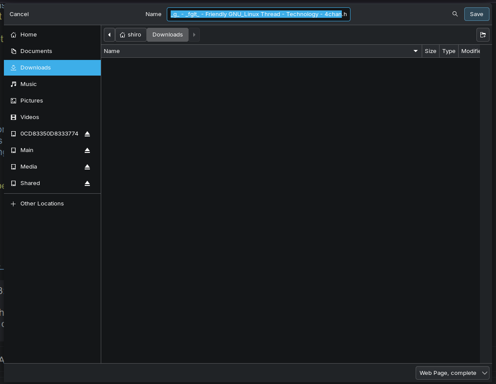Open Documents in sidebar
Viewport: 496px width, 384px height.
pyautogui.click(x=52, y=51)
